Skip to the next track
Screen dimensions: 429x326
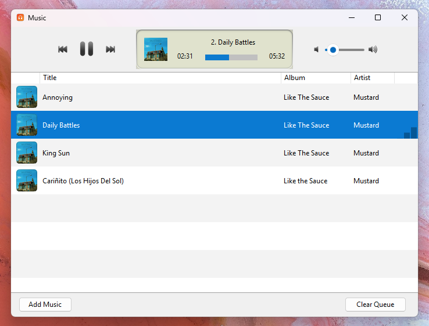pyautogui.click(x=110, y=49)
